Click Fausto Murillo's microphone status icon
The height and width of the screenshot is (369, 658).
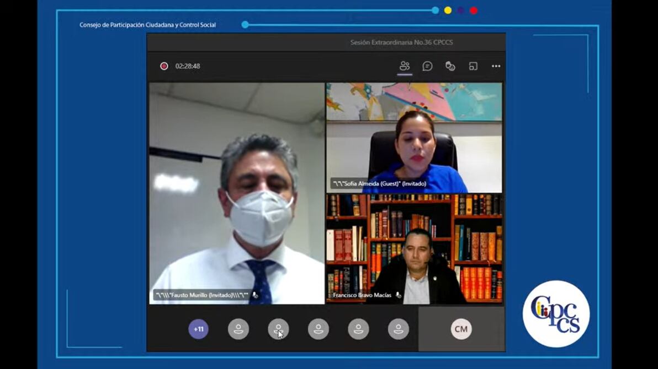[254, 295]
